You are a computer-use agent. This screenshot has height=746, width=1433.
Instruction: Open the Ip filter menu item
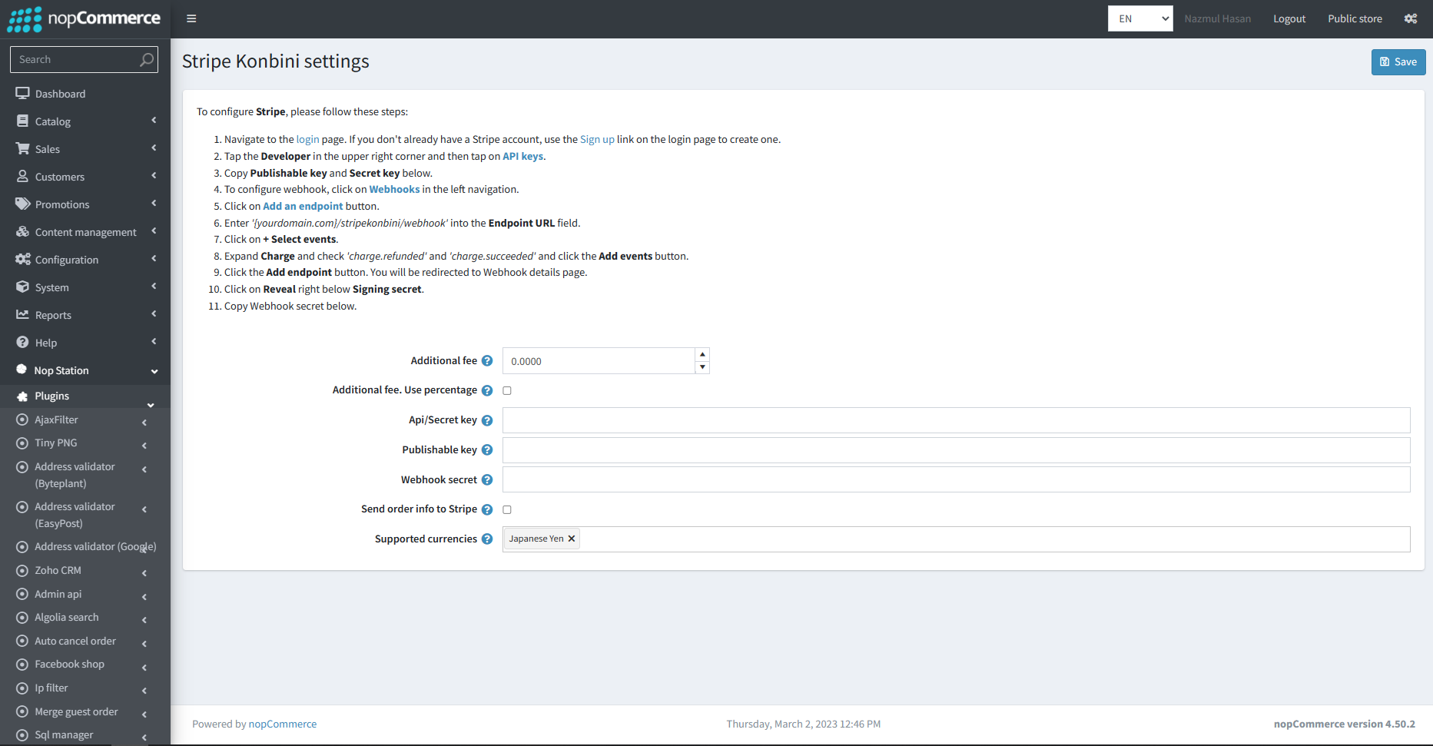pos(51,688)
